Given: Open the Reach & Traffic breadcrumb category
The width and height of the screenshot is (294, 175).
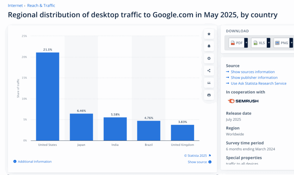Looking at the screenshot, I should pyautogui.click(x=41, y=5).
